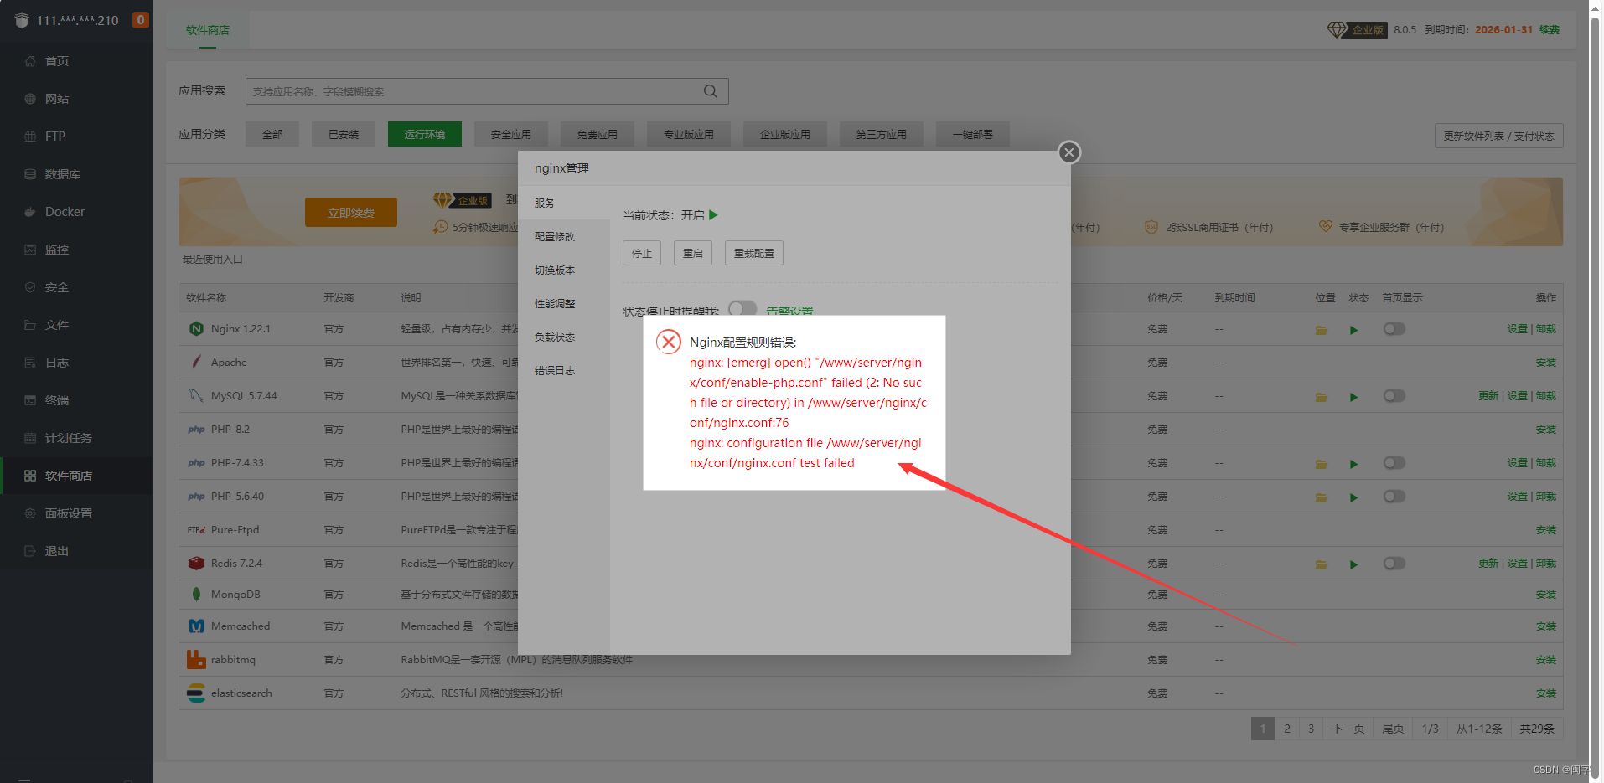Filter apps by 一键部署 category
The height and width of the screenshot is (783, 1604).
pyautogui.click(x=973, y=134)
